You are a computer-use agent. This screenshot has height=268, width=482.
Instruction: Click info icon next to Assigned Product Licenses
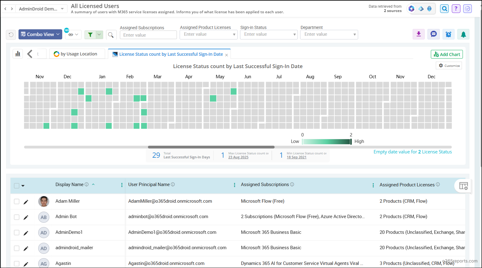coord(438,185)
